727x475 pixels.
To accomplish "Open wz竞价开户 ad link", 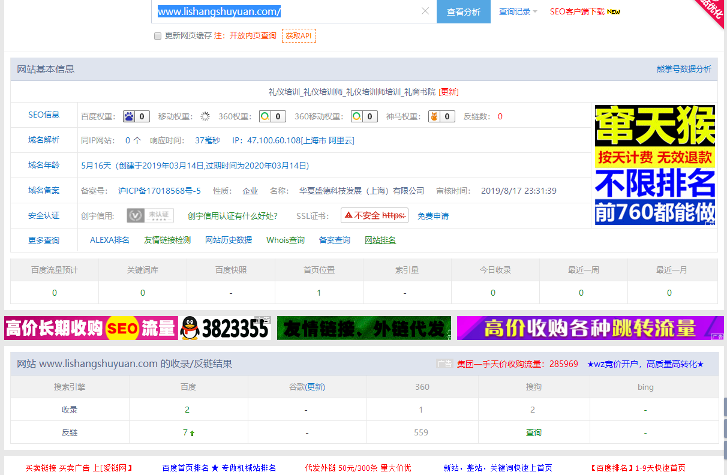I will tap(645, 363).
